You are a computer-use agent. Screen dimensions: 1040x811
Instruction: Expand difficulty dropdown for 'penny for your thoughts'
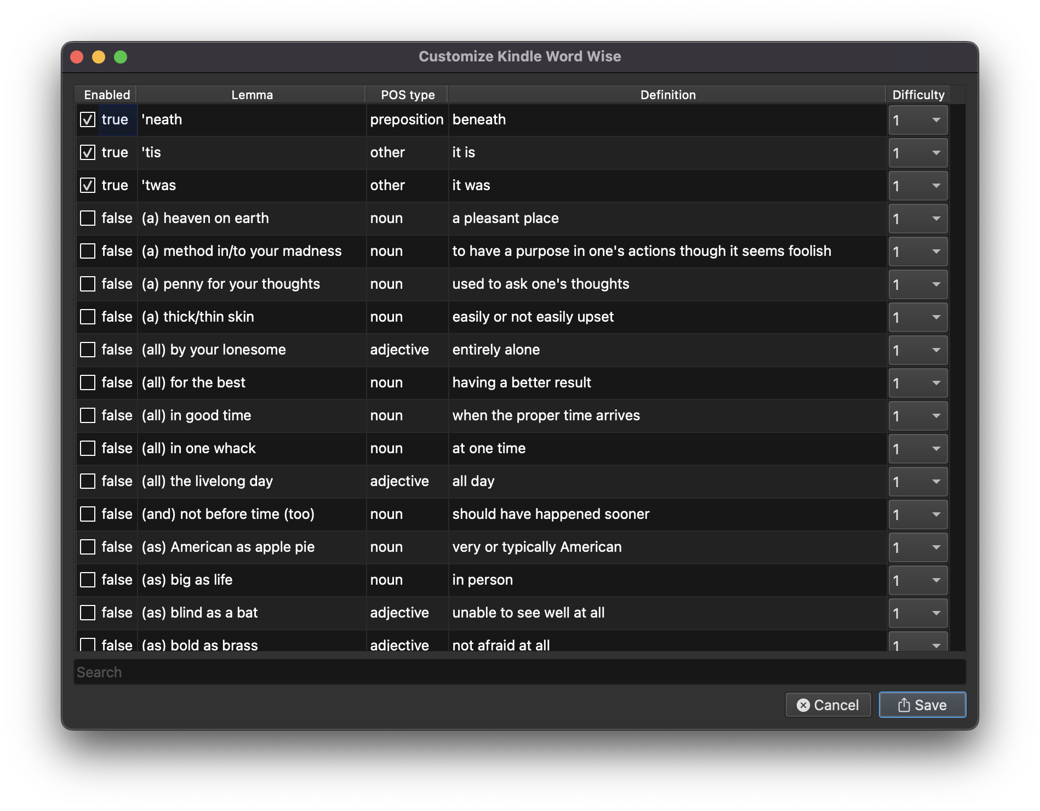tap(918, 284)
